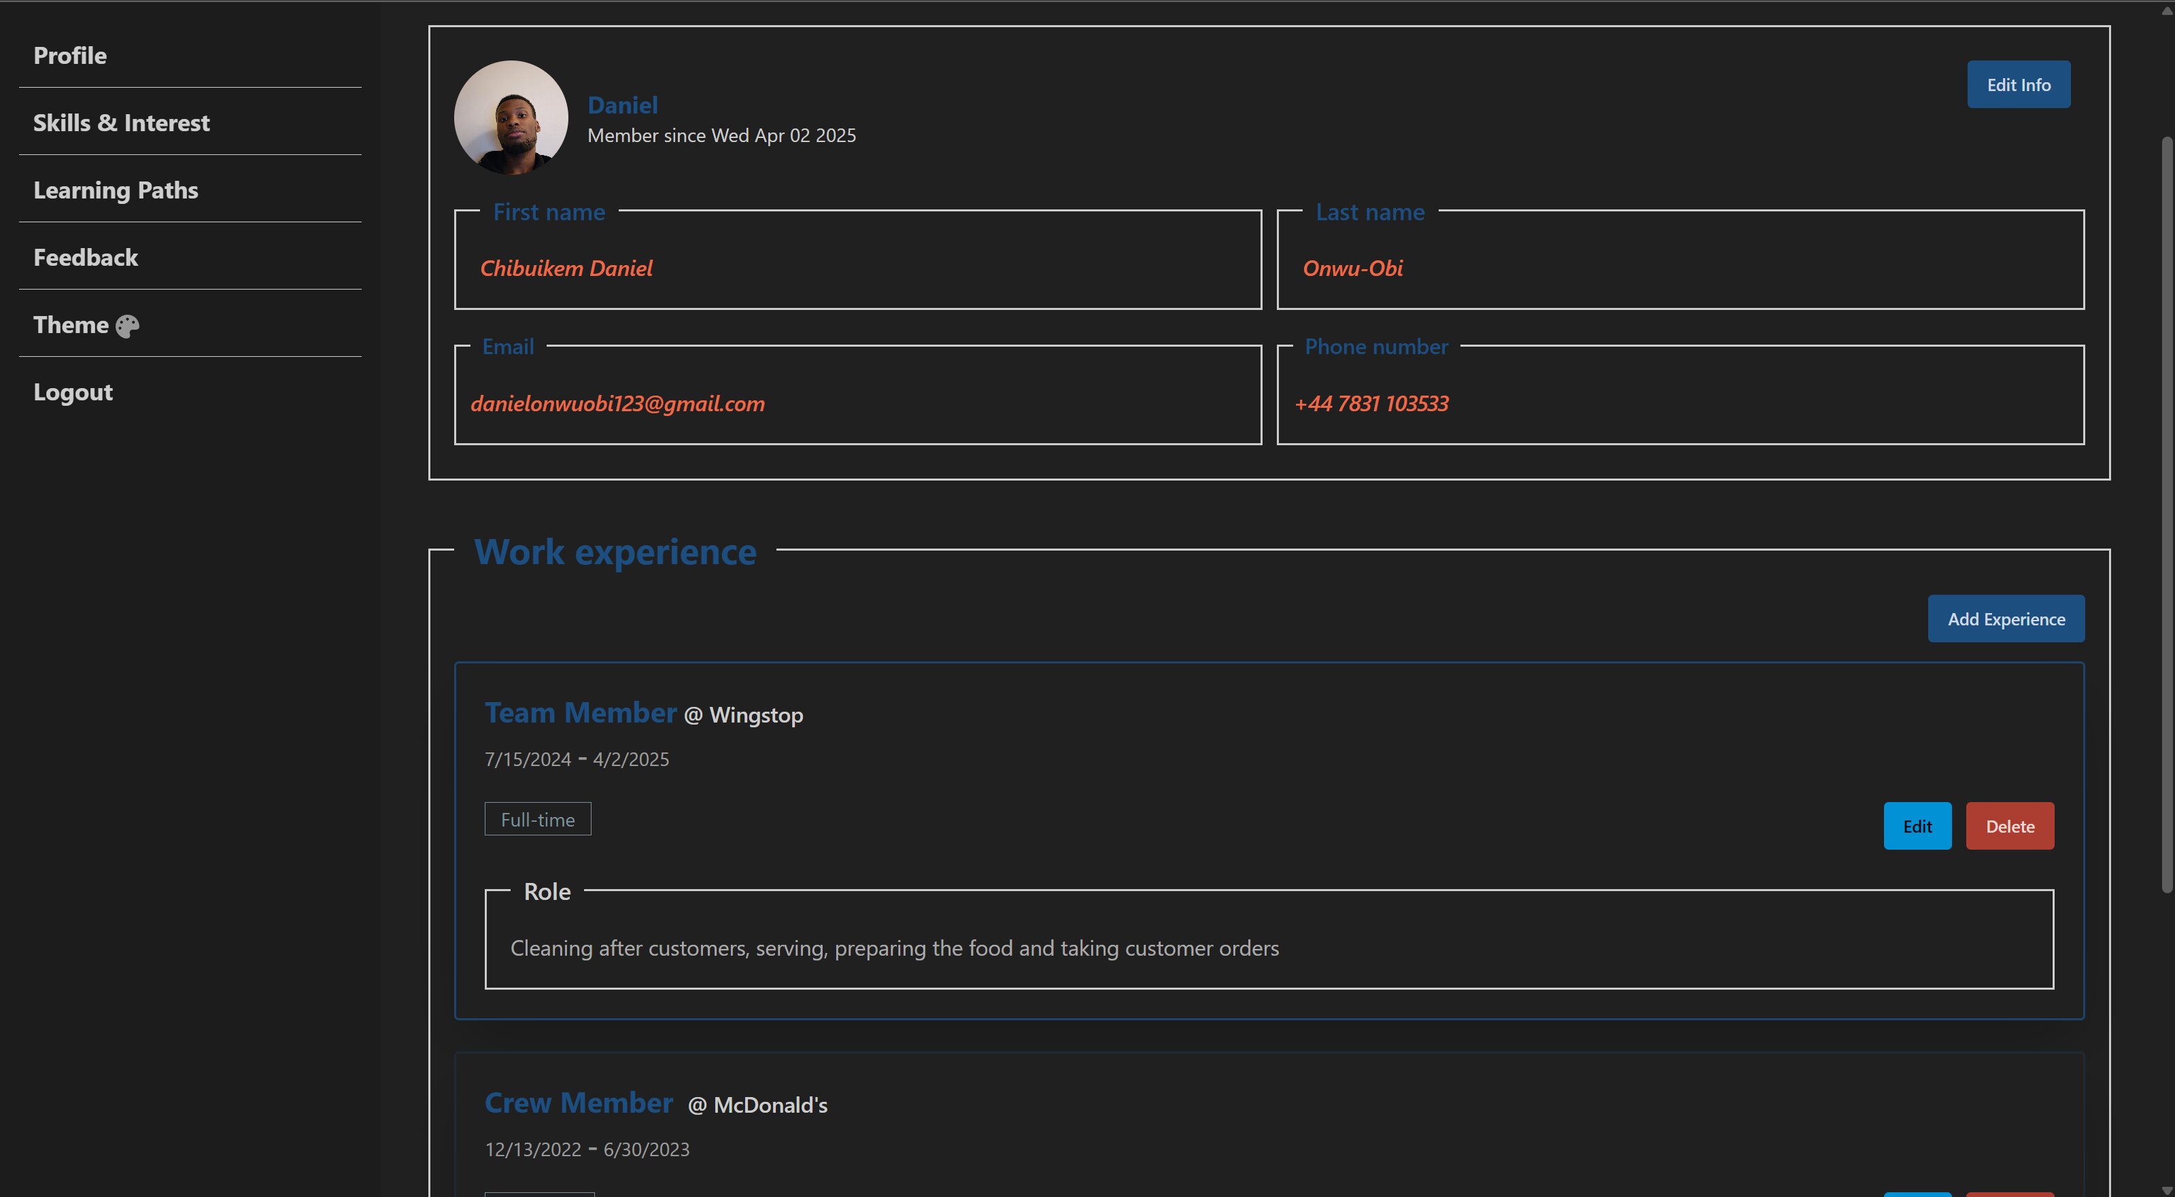Click the Wingstop Role description box
This screenshot has height=1197, width=2175.
1268,948
